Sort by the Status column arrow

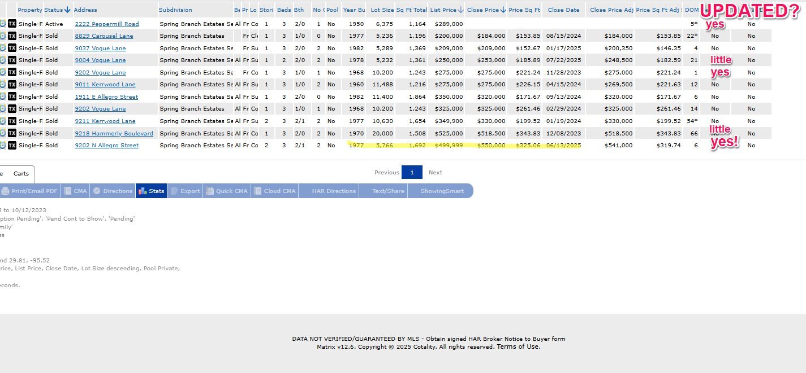tap(67, 10)
